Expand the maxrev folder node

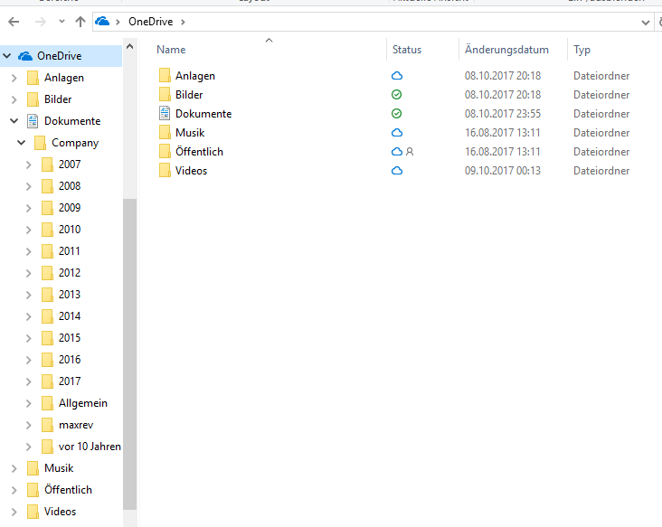29,425
